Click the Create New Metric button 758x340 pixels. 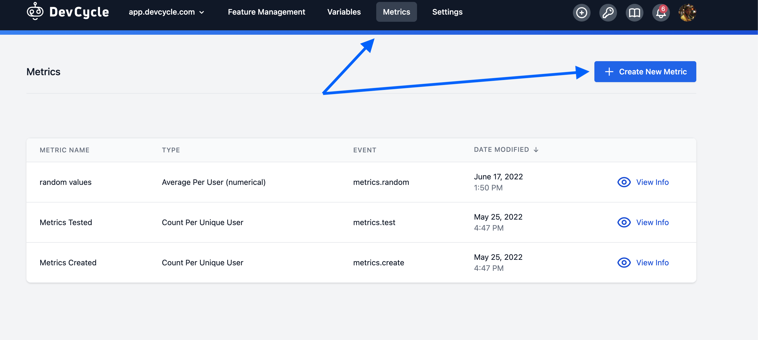(645, 71)
